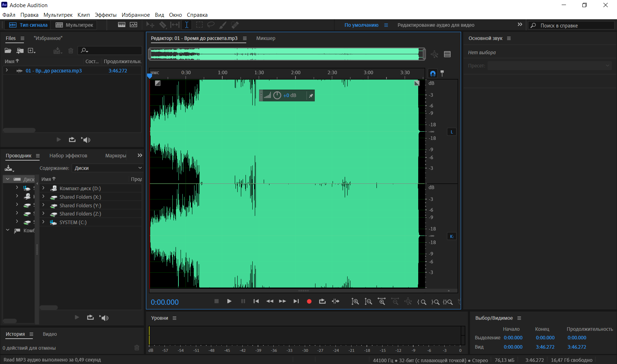617x364 pixels.
Task: Toggle skip selection button
Action: (335, 301)
